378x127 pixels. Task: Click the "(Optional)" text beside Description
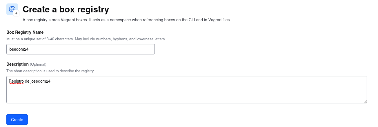[38, 64]
